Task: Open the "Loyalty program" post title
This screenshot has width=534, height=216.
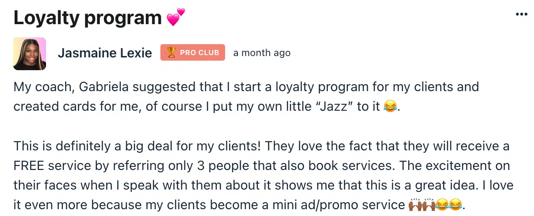Action: coord(87,18)
